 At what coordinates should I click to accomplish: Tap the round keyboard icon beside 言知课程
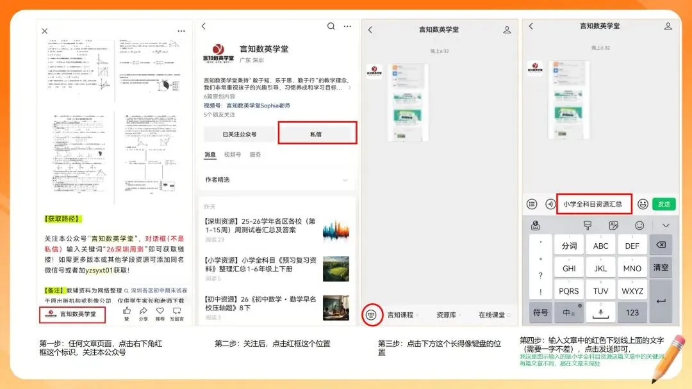[x=372, y=315]
